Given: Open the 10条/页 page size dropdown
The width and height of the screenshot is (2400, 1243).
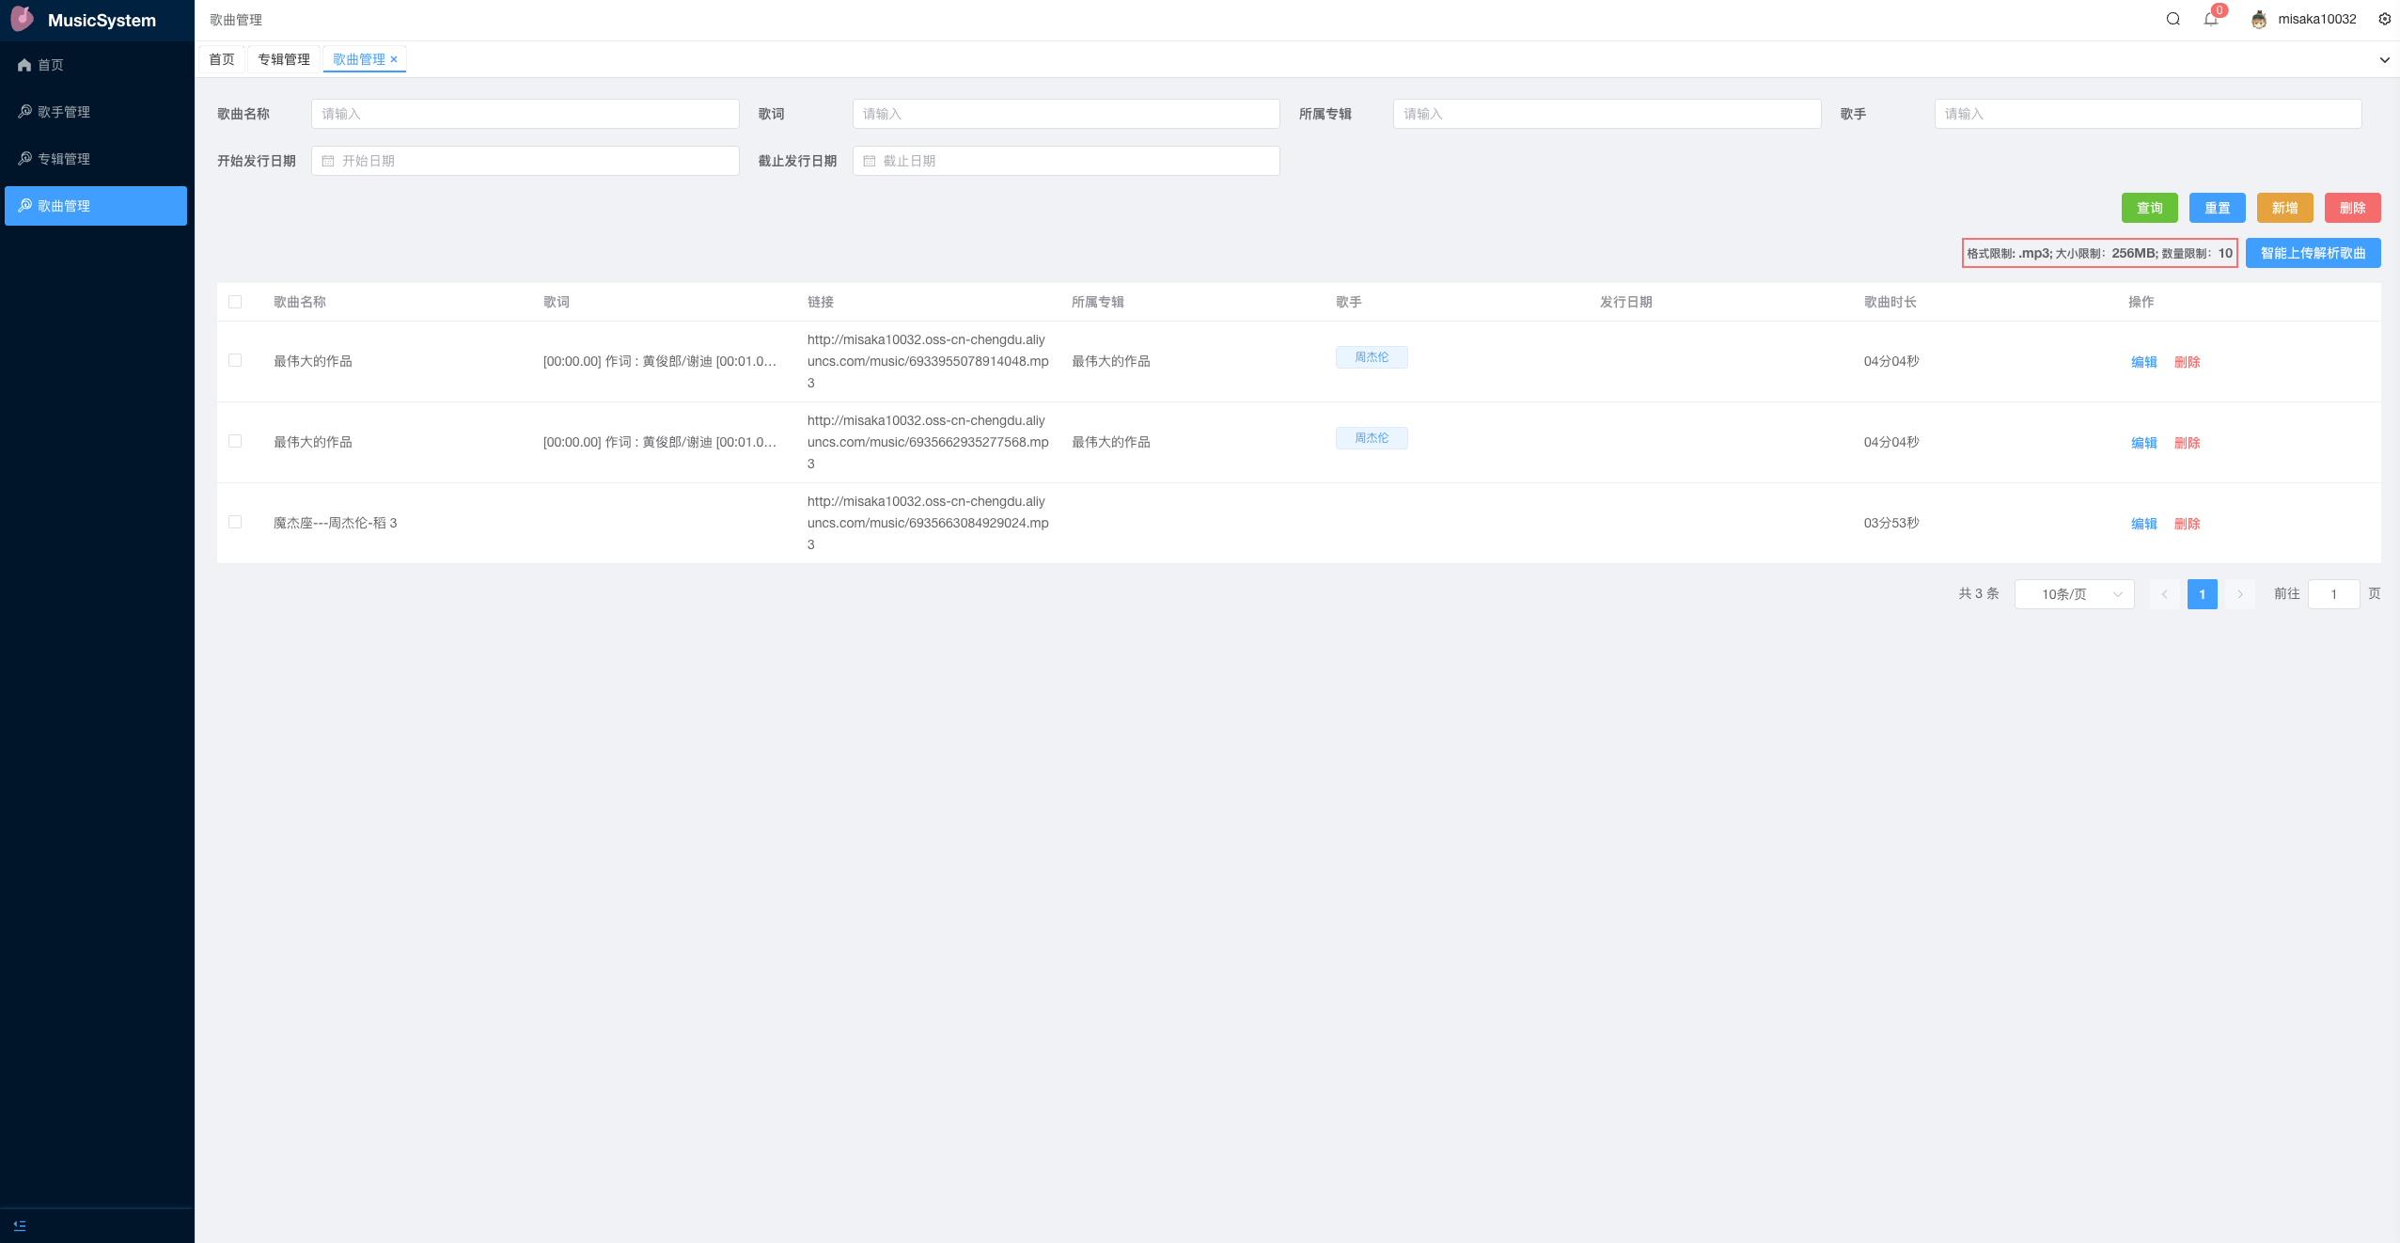Looking at the screenshot, I should click(2073, 593).
